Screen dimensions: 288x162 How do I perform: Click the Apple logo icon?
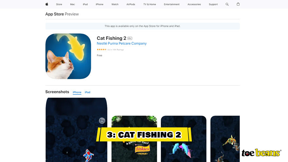(47, 4)
